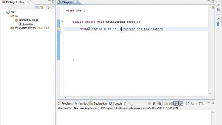222x125 pixels.
Task: Click the Display Selected Console icon
Action: click(193, 103)
